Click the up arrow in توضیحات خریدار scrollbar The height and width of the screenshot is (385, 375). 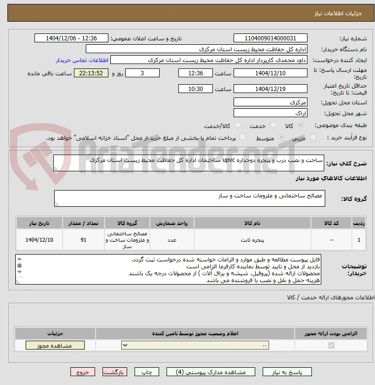[x=20, y=259]
